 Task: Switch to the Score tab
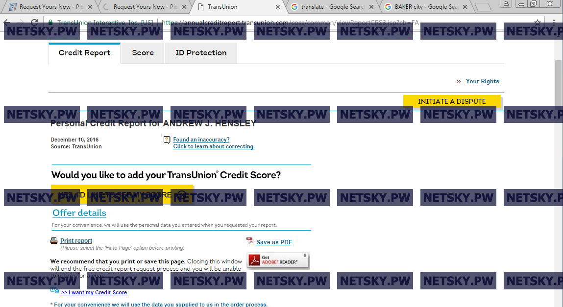click(143, 53)
